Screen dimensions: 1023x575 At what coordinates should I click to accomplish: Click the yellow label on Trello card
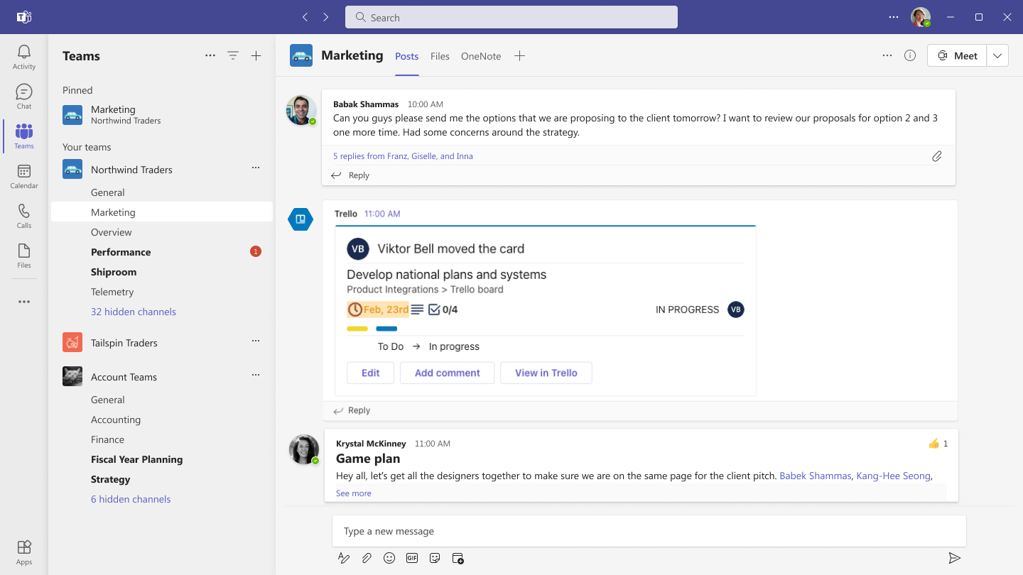pos(357,329)
